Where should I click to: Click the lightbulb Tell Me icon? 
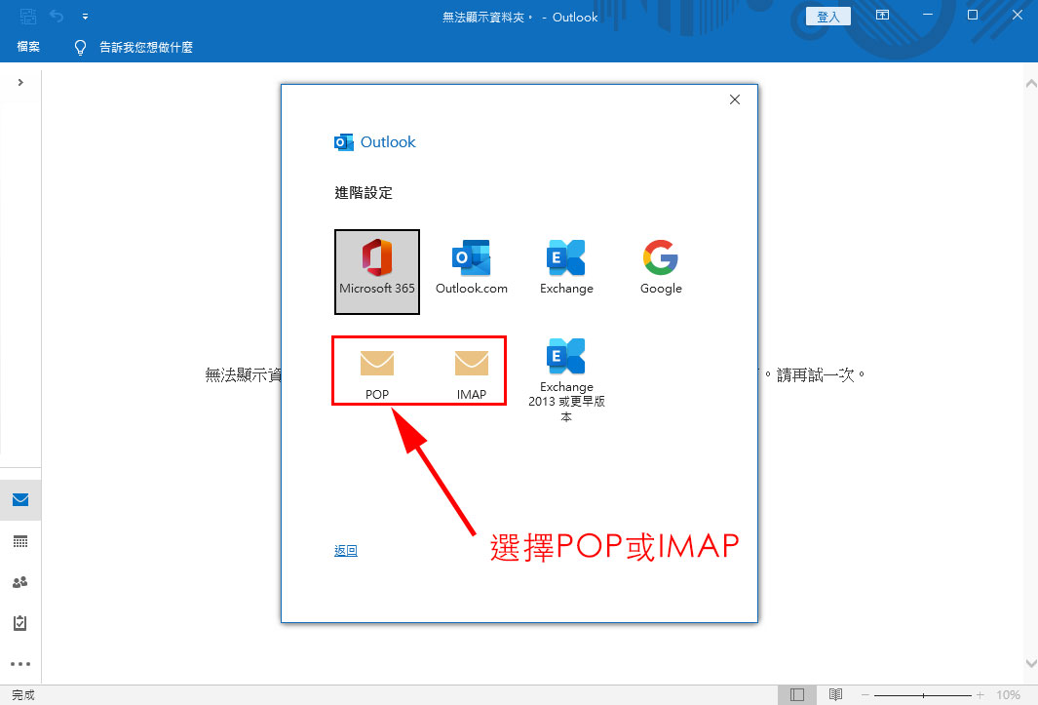tap(80, 47)
